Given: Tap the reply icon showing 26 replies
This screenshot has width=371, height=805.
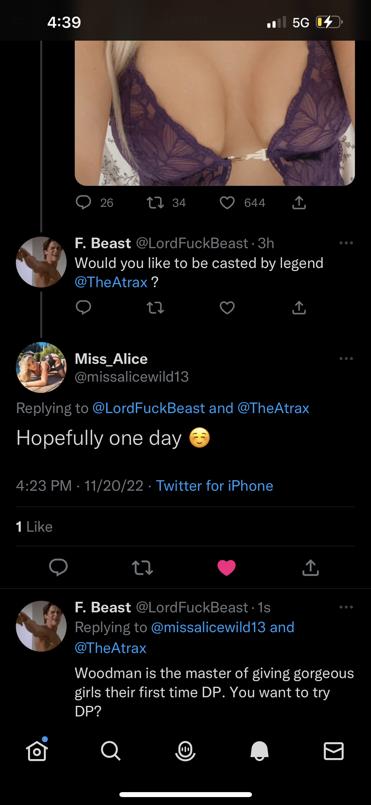Looking at the screenshot, I should [x=83, y=203].
